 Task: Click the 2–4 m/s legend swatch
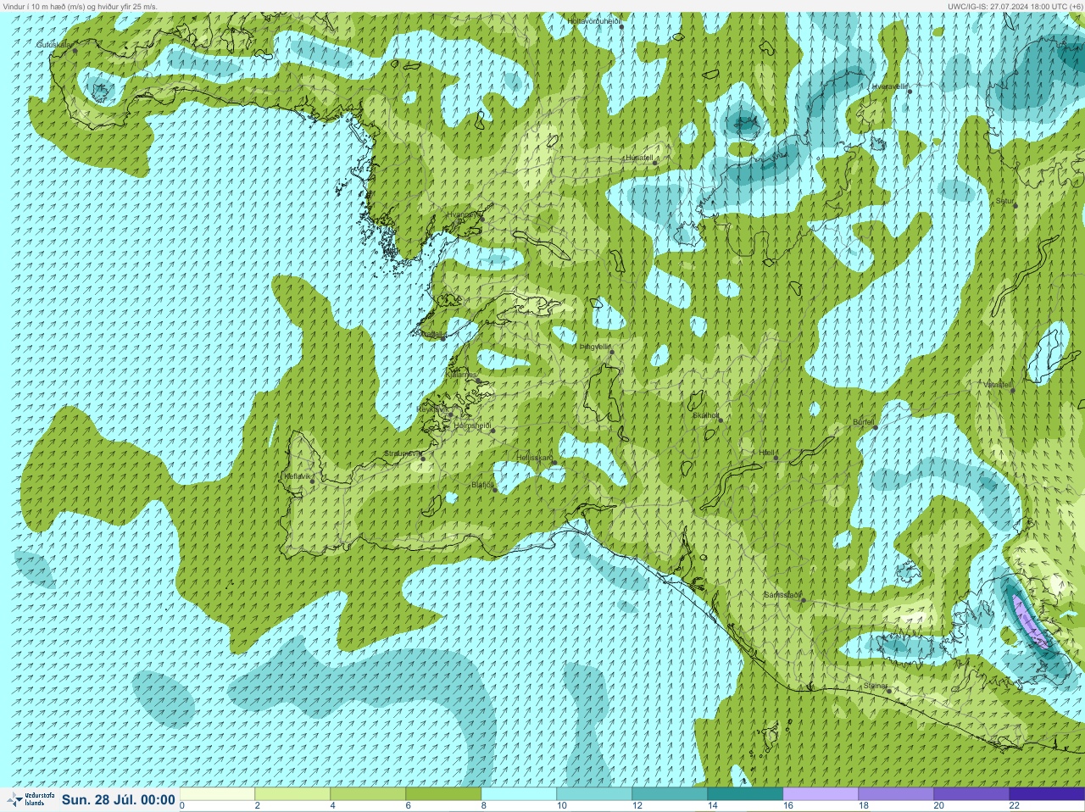point(292,794)
